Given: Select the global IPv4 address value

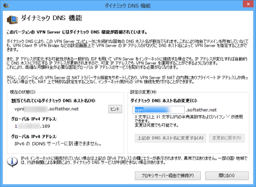Looking at the screenshot, I should pos(32,126).
